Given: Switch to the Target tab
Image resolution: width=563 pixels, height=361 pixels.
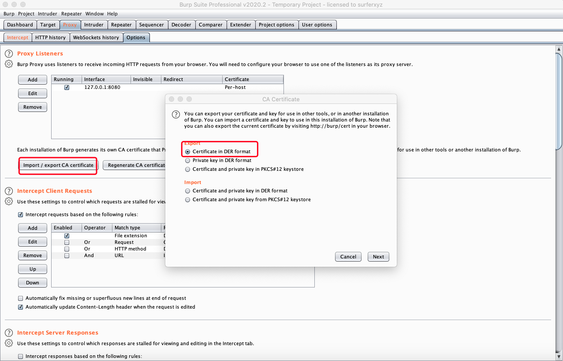Looking at the screenshot, I should point(48,25).
